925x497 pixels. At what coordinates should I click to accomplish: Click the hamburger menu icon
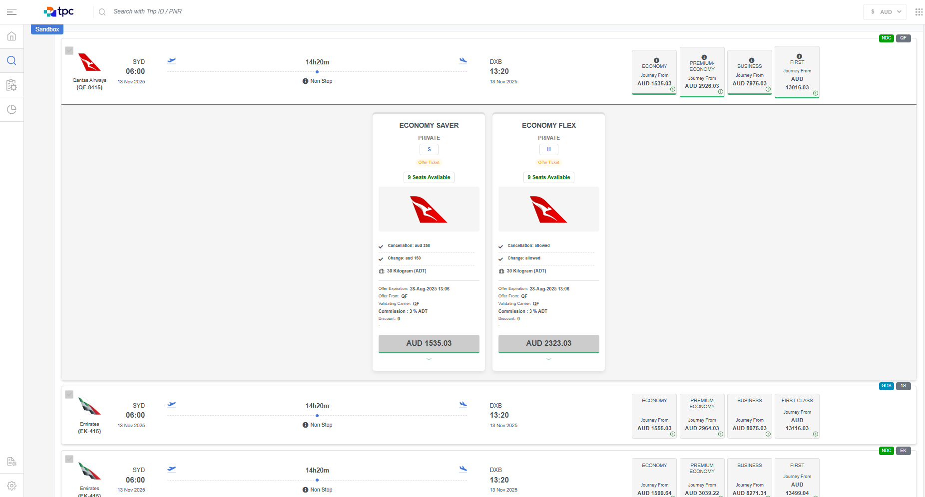(11, 12)
